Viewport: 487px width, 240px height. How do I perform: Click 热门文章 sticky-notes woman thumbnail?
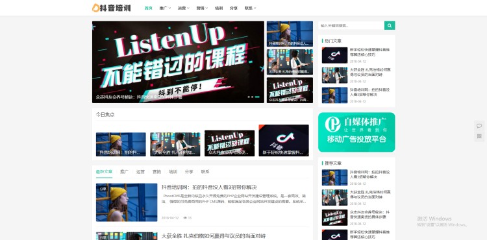tap(334, 75)
